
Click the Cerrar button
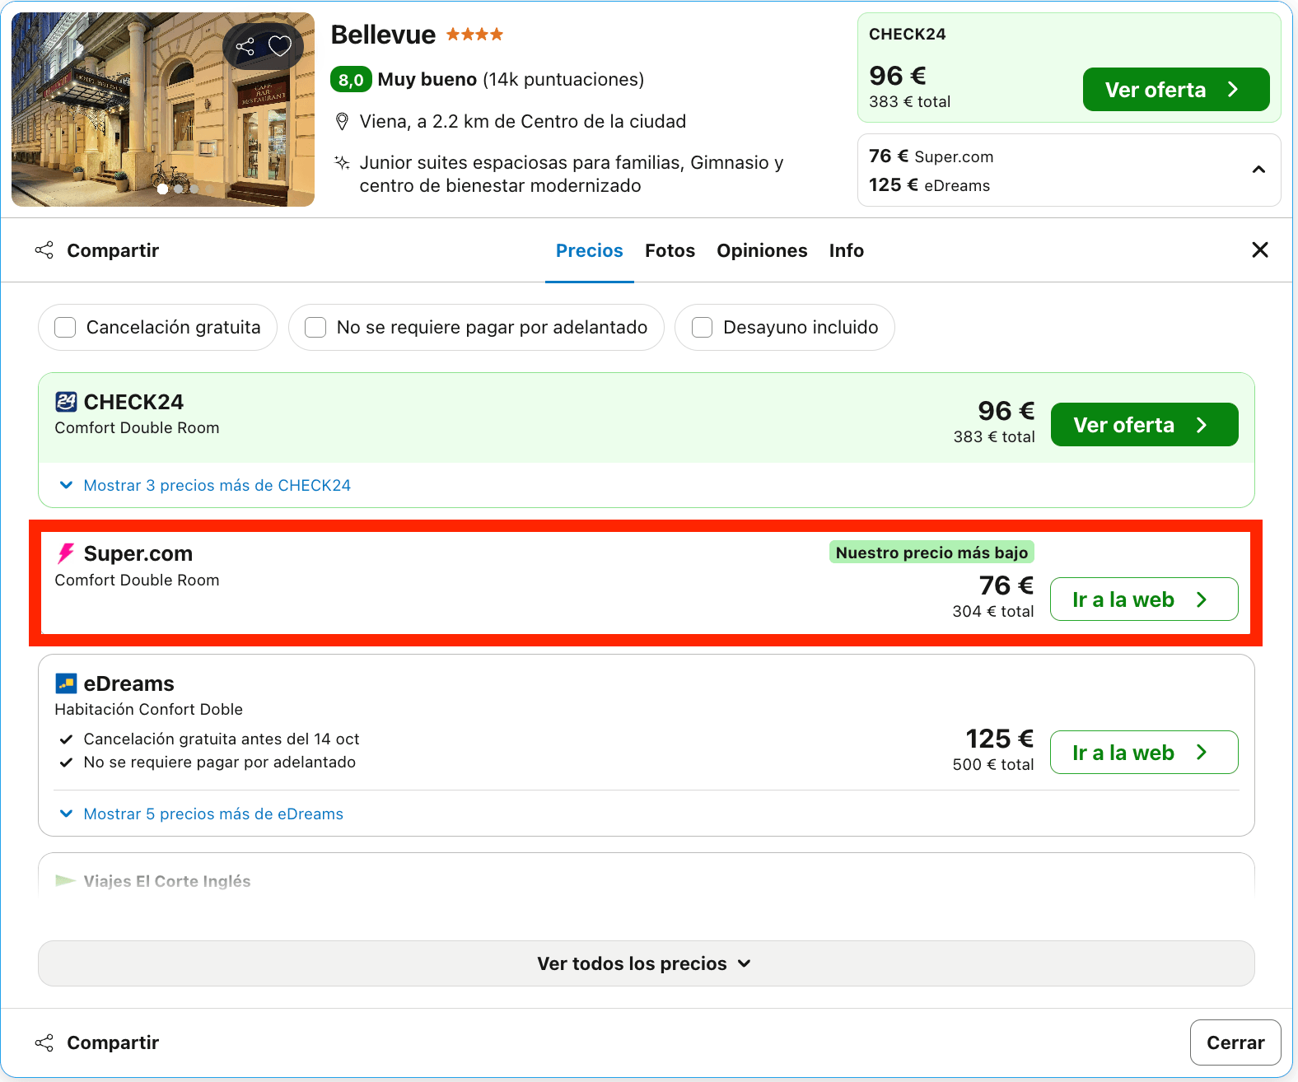1235,1042
